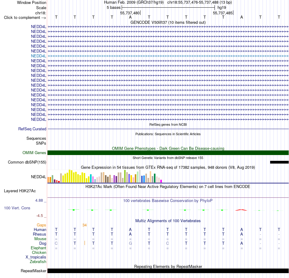This screenshot has width=289, height=278.
Task: Click the Human Feb. 2009 (GRCh37/hg19) assembly text
Action: [134, 2]
